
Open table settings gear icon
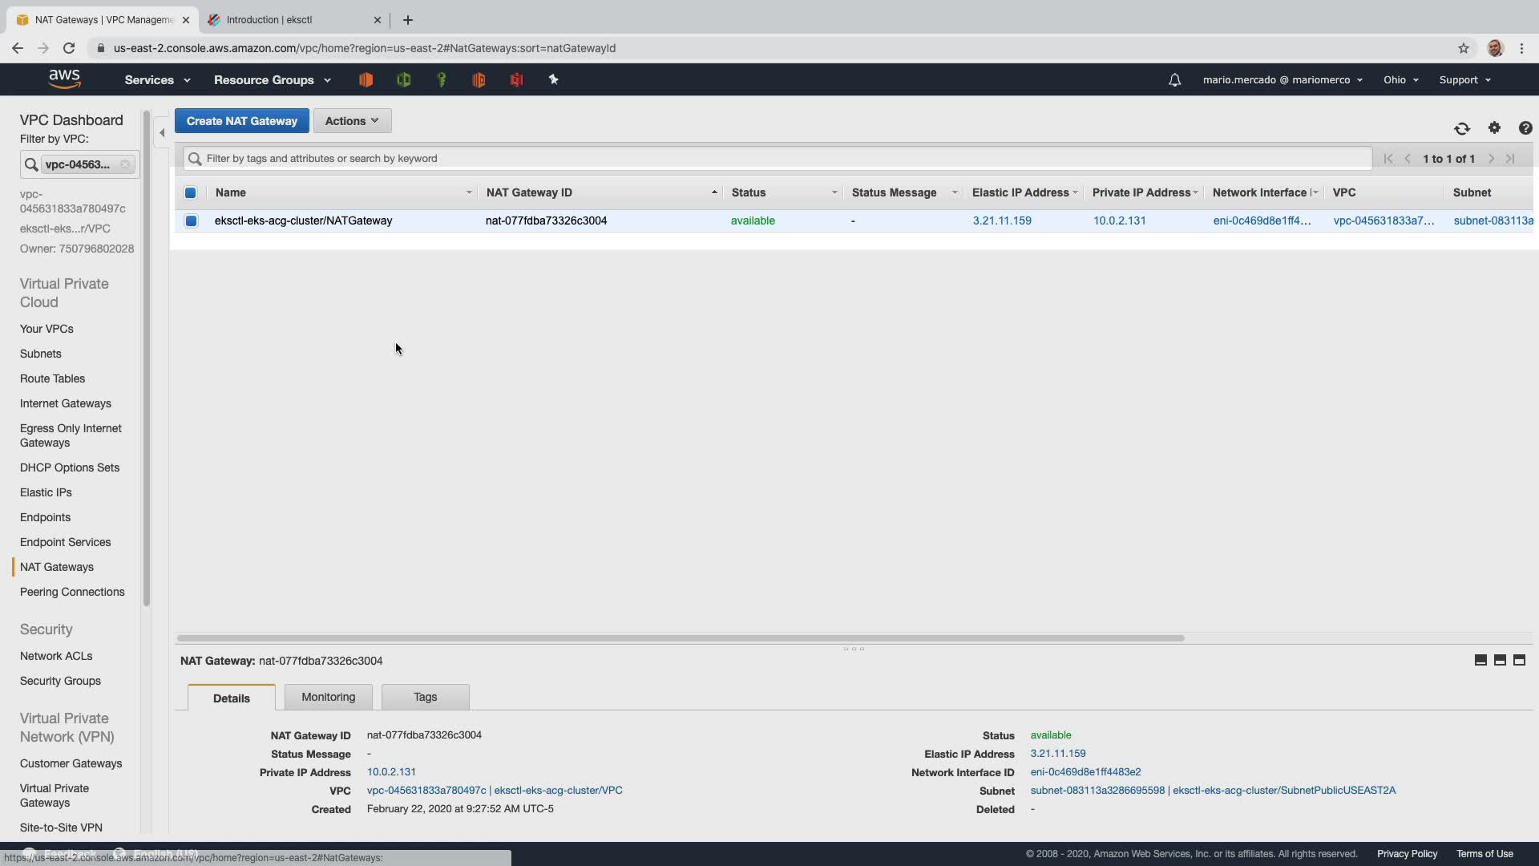click(1494, 127)
